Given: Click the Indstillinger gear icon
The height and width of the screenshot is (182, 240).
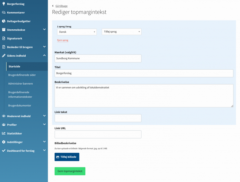Looking at the screenshot, I should (x=3, y=142).
